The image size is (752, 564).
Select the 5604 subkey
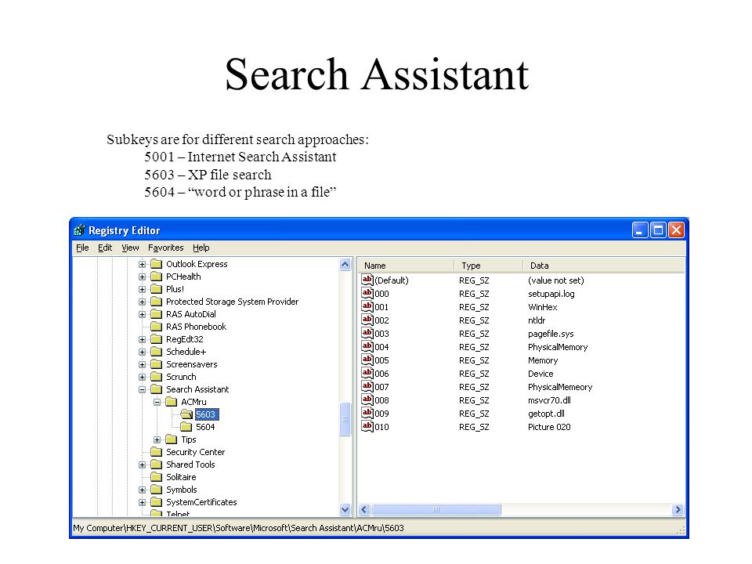(205, 427)
